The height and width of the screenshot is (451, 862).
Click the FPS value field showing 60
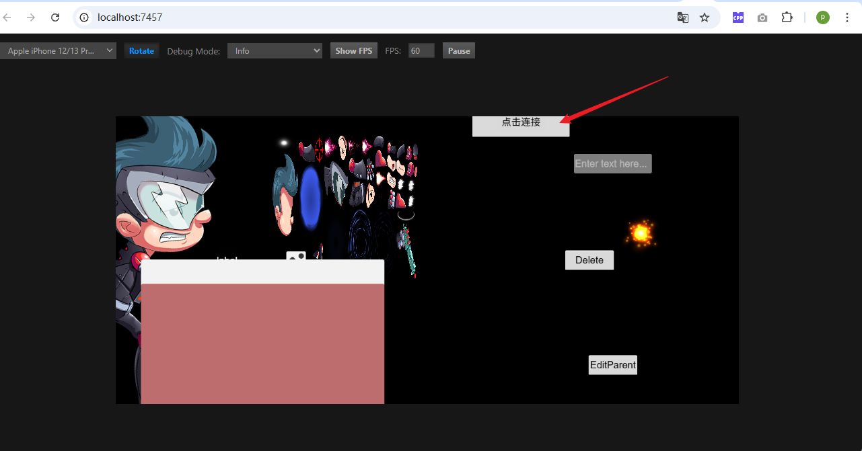[x=421, y=51]
